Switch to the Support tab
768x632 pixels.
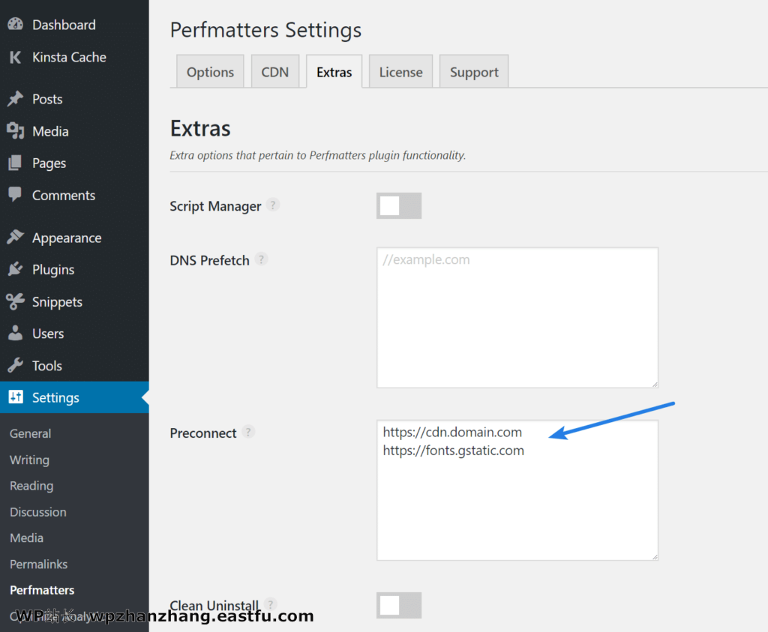coord(473,71)
